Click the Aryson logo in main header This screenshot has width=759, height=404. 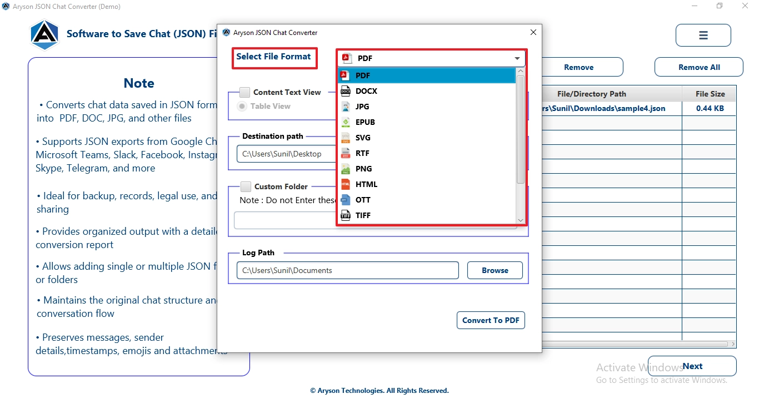[x=44, y=34]
